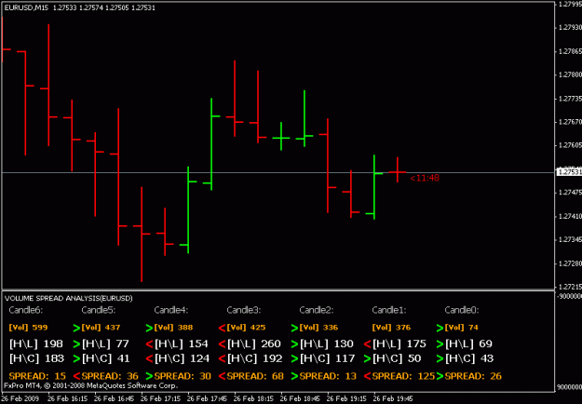Select the [H\C] 124 value
The width and height of the screenshot is (582, 404).
click(183, 358)
